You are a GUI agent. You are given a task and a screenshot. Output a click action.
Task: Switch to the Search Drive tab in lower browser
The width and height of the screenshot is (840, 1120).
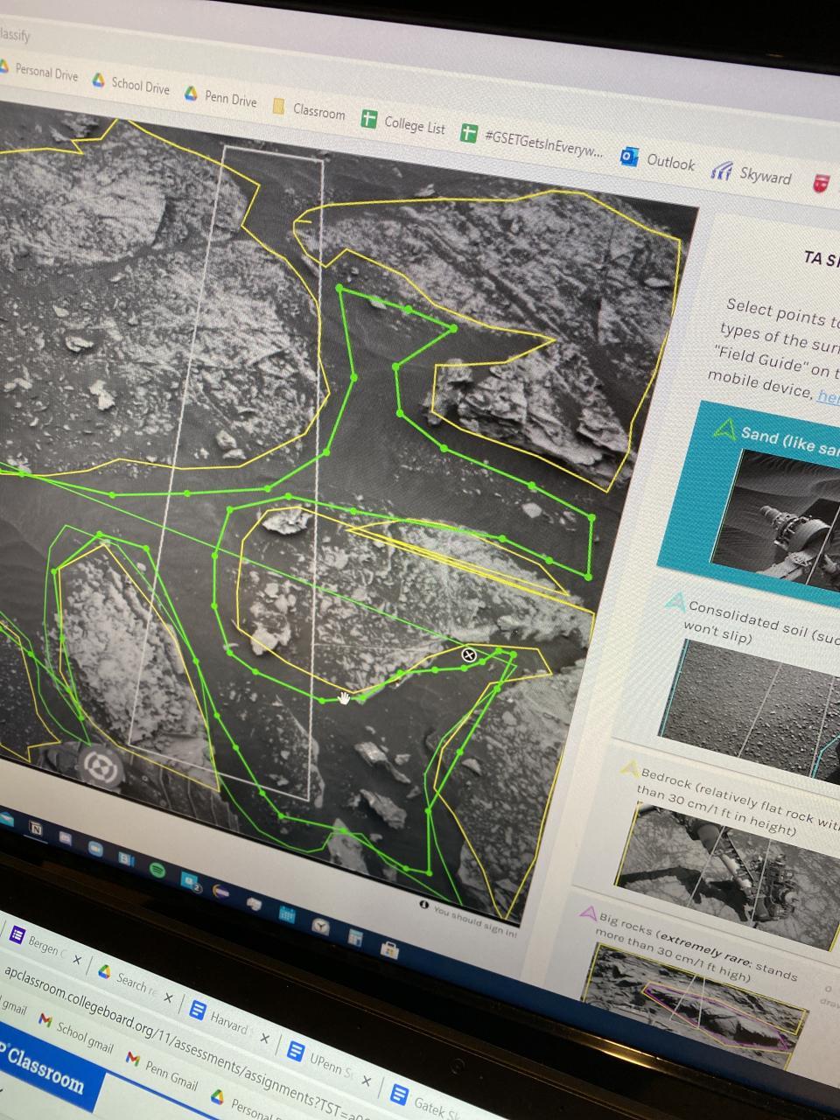tap(129, 979)
